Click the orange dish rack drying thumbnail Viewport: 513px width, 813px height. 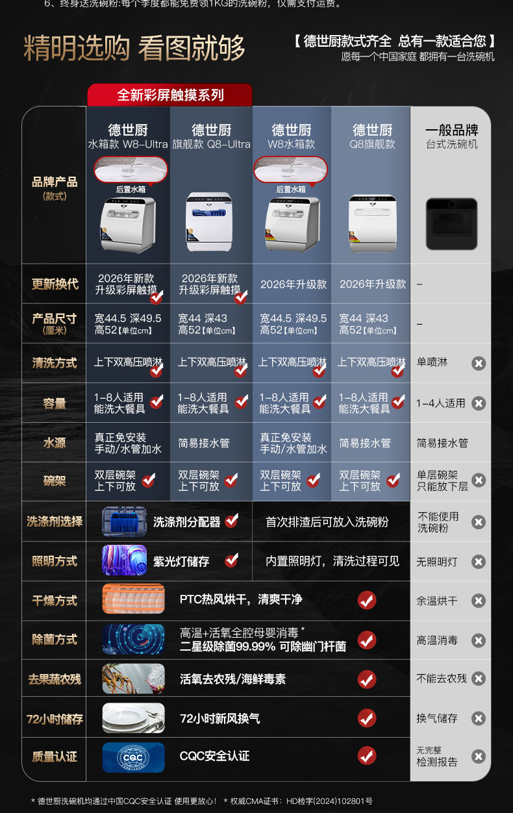133,599
